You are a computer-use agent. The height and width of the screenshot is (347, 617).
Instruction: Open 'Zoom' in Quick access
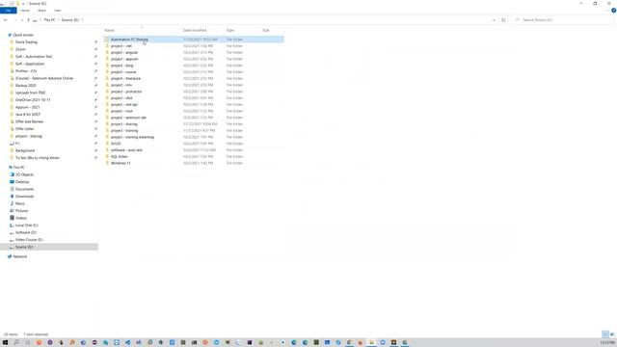(x=20, y=49)
